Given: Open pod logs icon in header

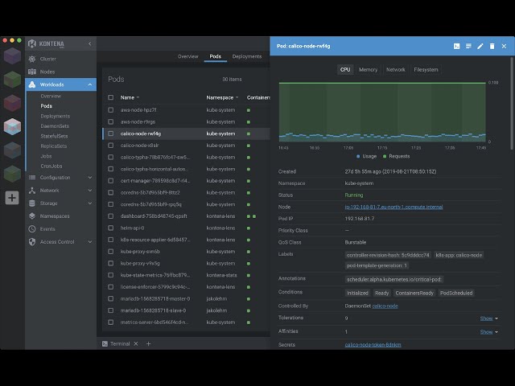Looking at the screenshot, I should point(468,47).
